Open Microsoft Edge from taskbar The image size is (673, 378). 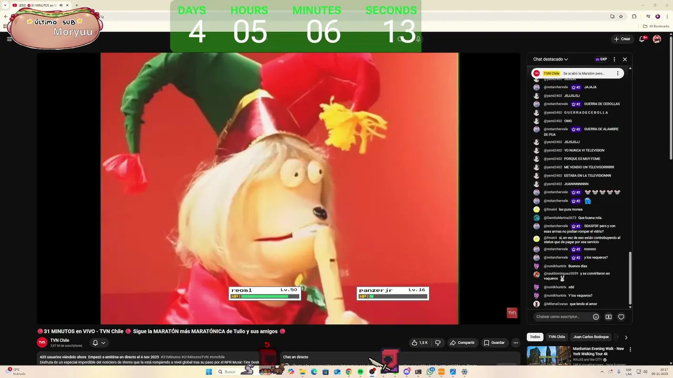click(314, 372)
